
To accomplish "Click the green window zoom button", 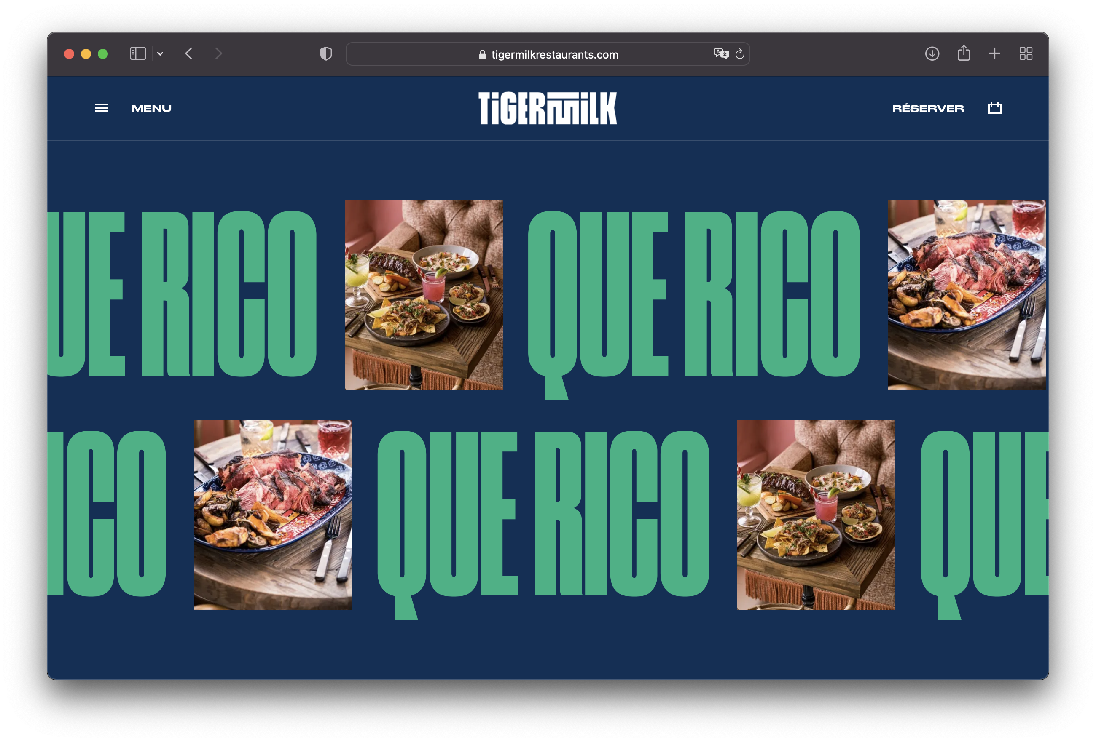I will [x=103, y=54].
